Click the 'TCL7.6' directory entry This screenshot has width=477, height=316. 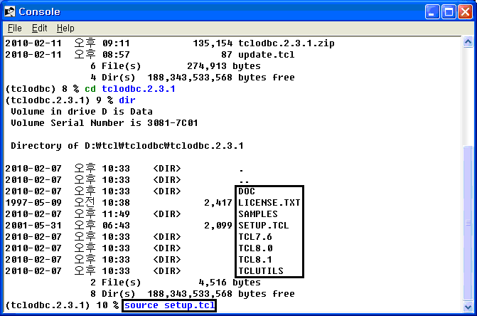[x=255, y=237]
